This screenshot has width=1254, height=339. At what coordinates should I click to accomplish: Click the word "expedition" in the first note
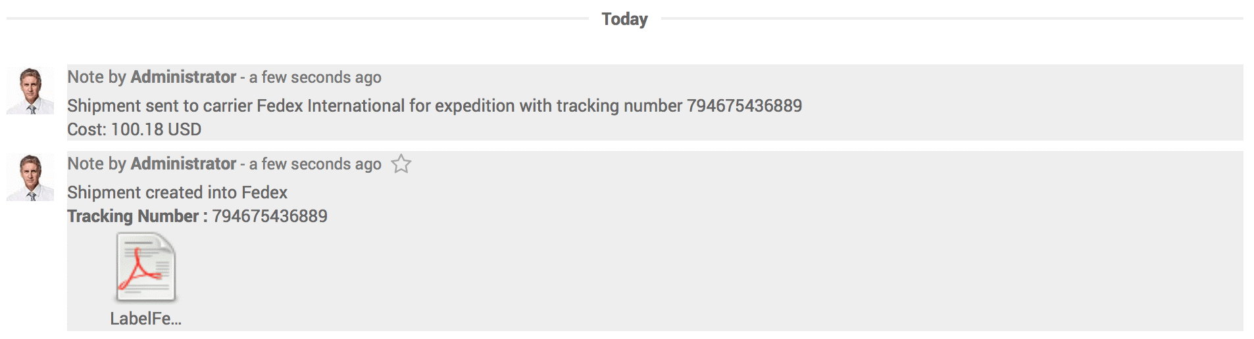(474, 106)
